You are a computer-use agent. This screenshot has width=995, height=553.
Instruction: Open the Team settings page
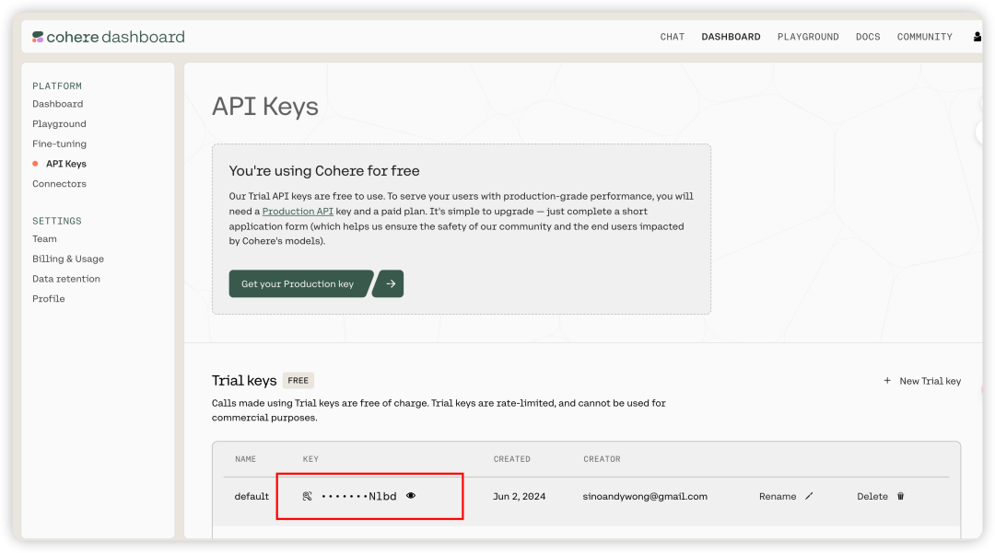[44, 239]
